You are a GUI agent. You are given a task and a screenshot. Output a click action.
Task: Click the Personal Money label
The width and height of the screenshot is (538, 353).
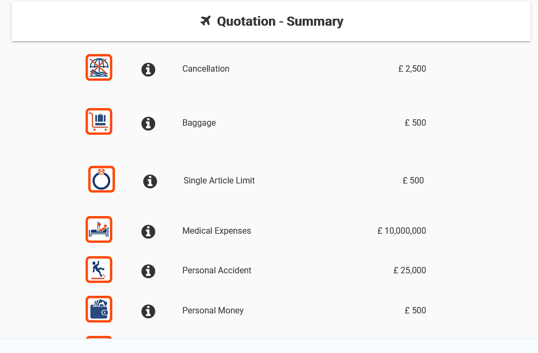click(213, 310)
